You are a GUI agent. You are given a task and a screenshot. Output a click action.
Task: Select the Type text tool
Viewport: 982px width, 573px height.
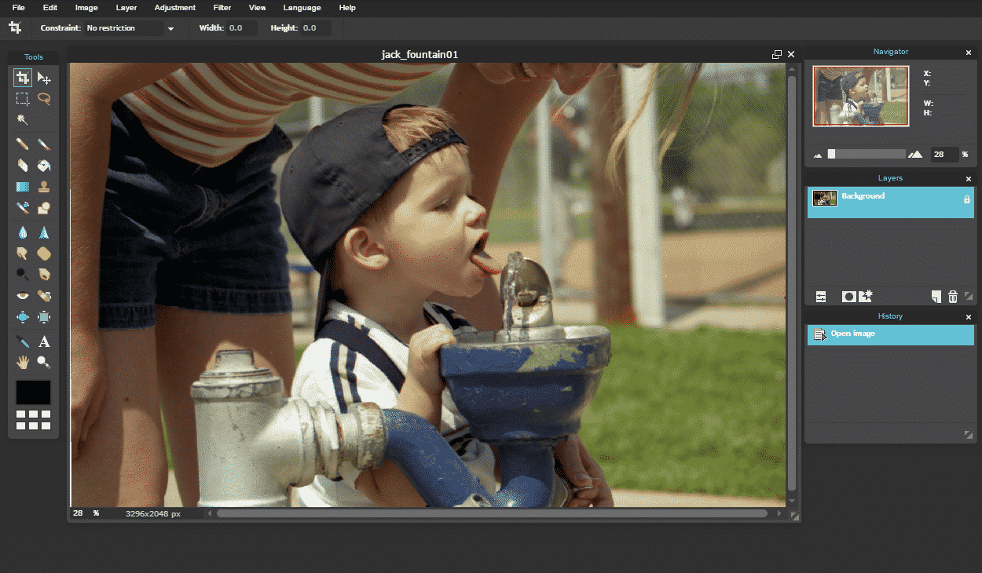tap(44, 341)
